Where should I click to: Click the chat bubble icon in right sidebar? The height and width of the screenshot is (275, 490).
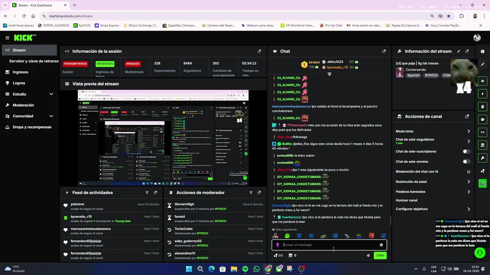pos(483,120)
